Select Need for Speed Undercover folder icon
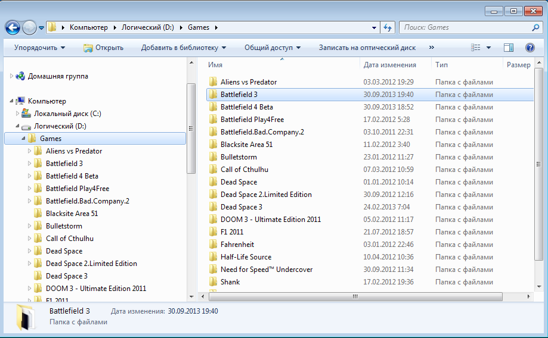This screenshot has width=548, height=338. click(x=213, y=270)
